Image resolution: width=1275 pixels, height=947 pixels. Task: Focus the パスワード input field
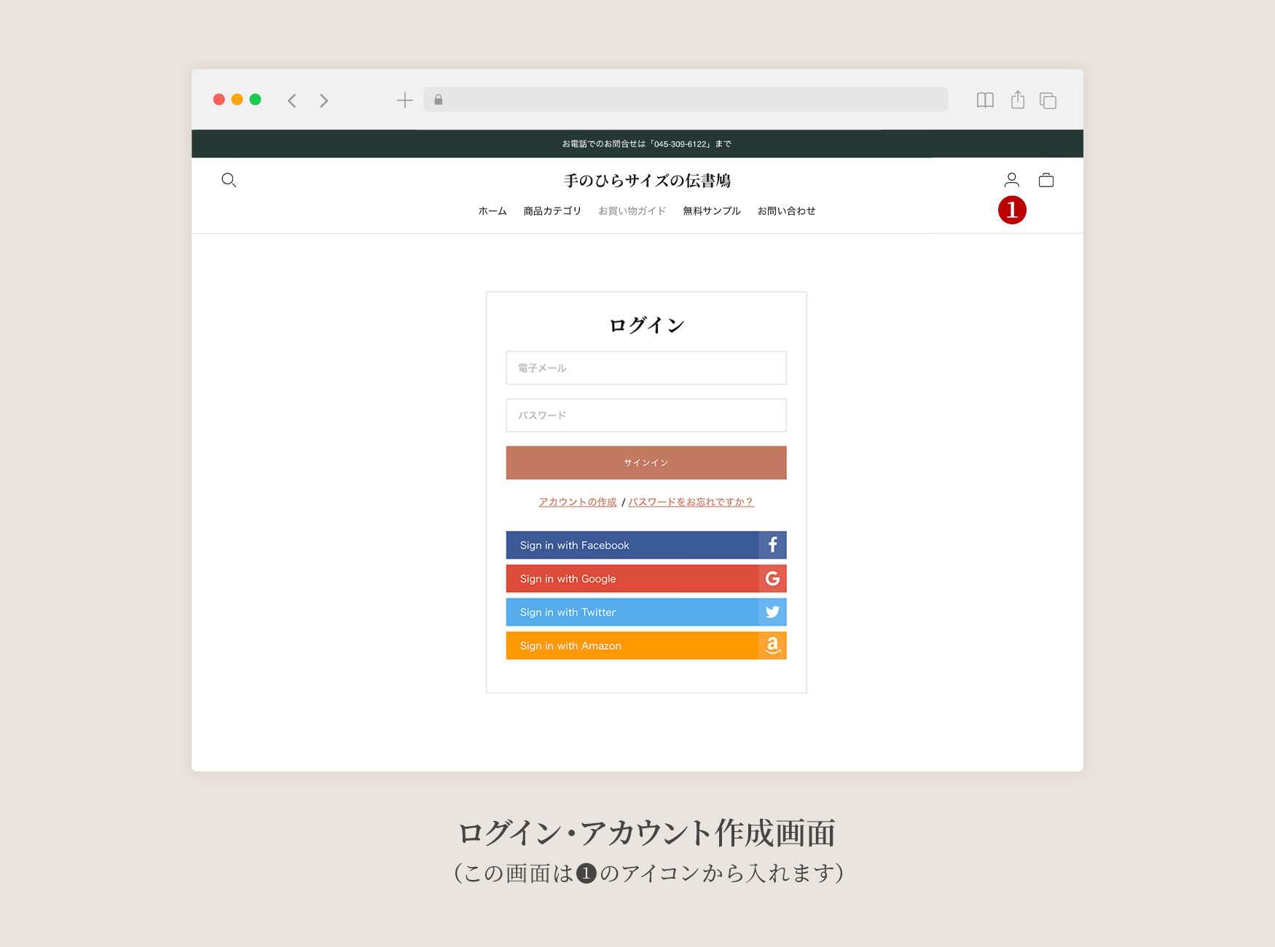646,415
